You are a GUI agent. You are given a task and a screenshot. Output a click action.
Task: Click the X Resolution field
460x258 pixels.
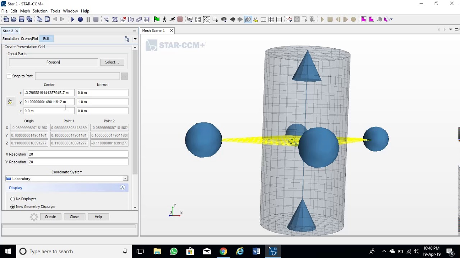point(78,154)
